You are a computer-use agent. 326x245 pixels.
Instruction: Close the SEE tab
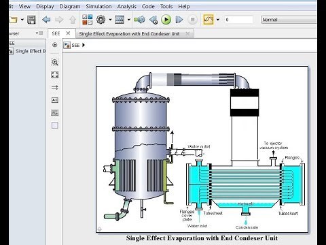click(68, 33)
